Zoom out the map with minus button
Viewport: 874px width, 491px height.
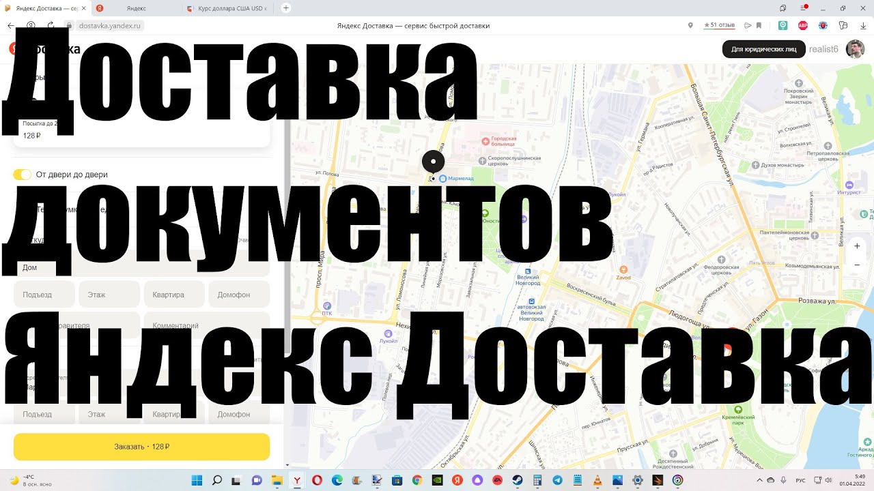tap(857, 265)
